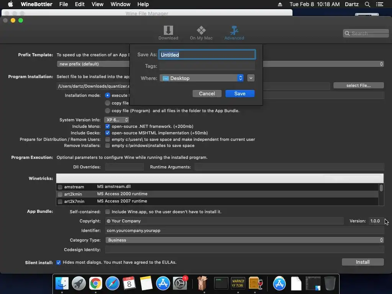Click the Tags field

click(x=207, y=66)
